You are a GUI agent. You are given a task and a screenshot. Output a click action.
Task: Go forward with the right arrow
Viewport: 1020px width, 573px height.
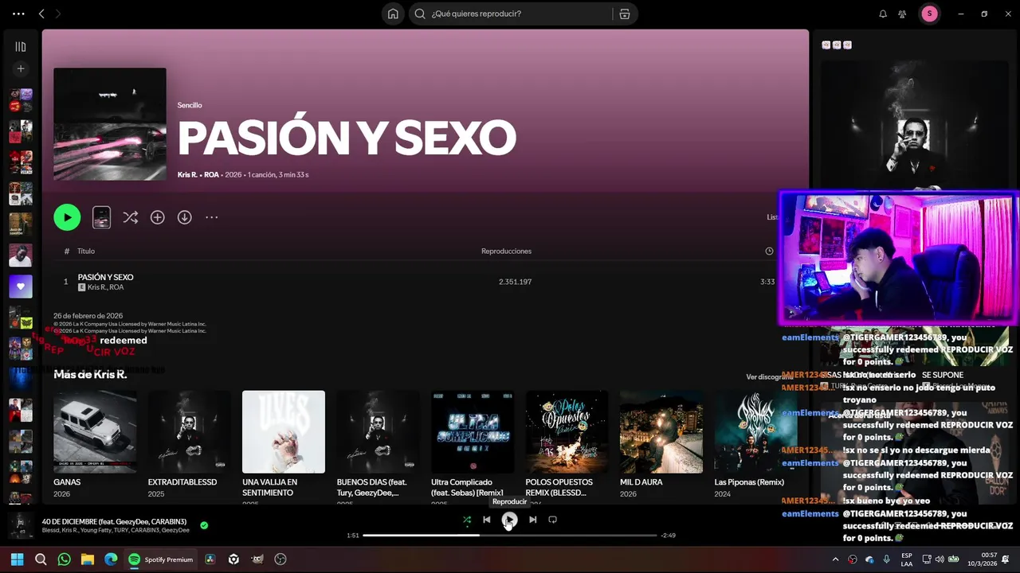[58, 14]
